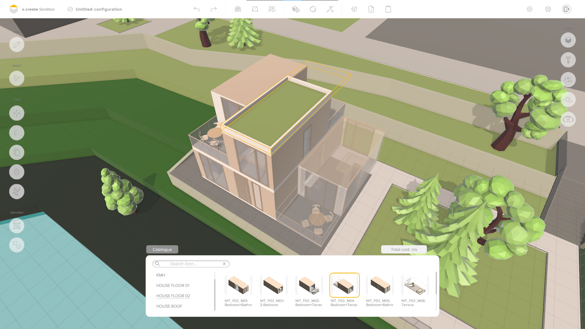Click the Delete tool

[17, 172]
